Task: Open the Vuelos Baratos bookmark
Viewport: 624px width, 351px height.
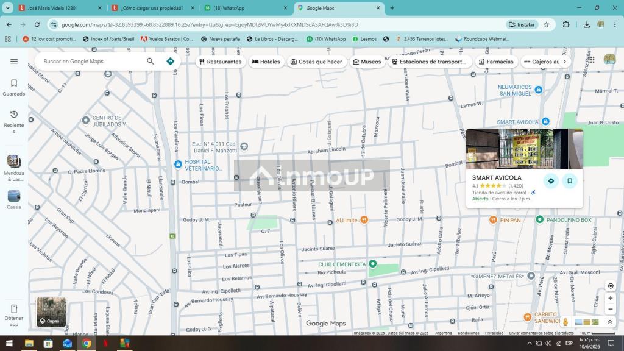Action: pos(167,39)
